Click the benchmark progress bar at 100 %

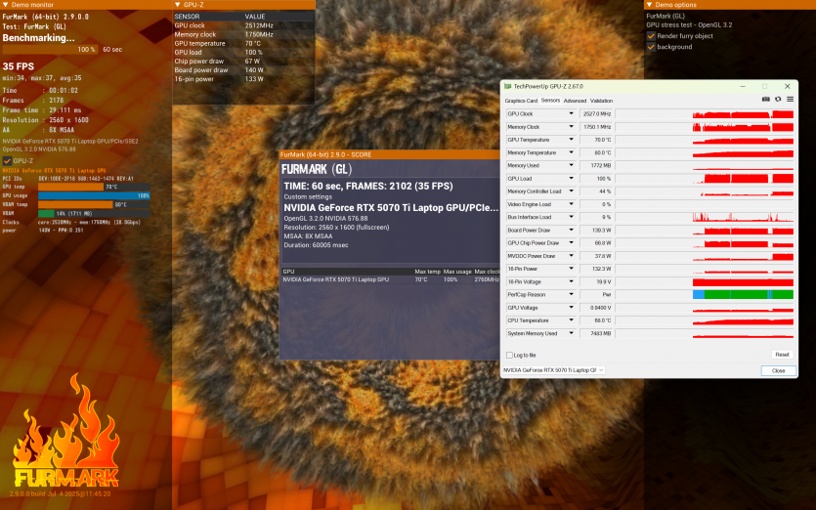pos(50,49)
